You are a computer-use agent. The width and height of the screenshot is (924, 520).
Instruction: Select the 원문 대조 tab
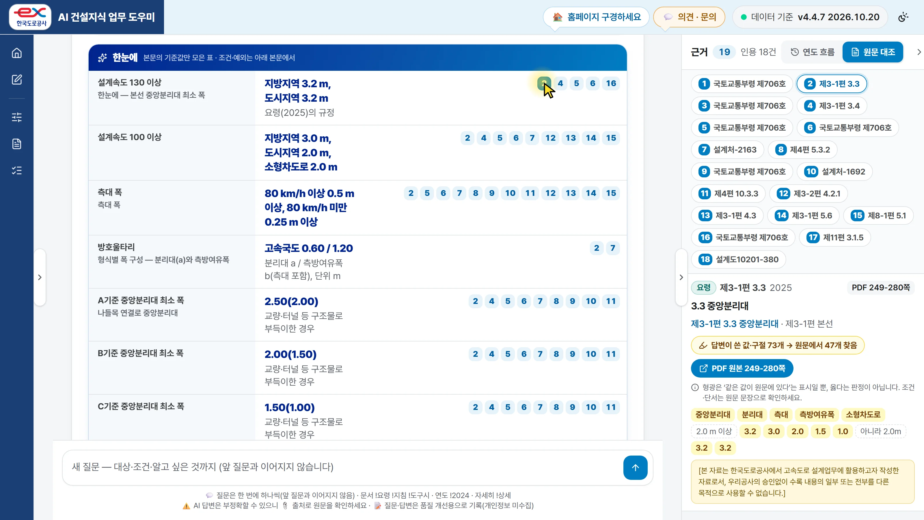point(873,52)
